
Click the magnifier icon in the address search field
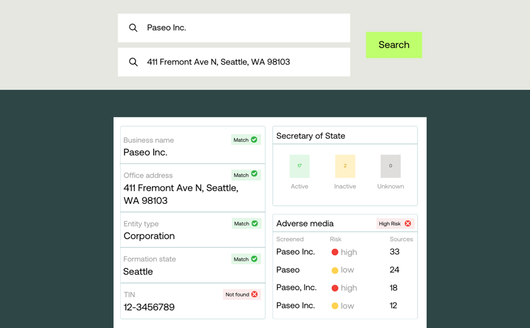click(x=133, y=62)
